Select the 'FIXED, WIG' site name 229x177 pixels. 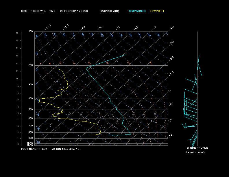tap(38, 11)
